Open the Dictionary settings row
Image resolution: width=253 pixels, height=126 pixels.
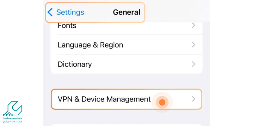tap(75, 64)
